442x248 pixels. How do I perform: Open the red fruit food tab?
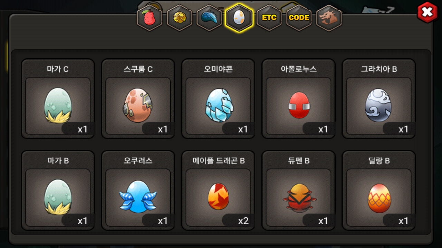point(150,18)
